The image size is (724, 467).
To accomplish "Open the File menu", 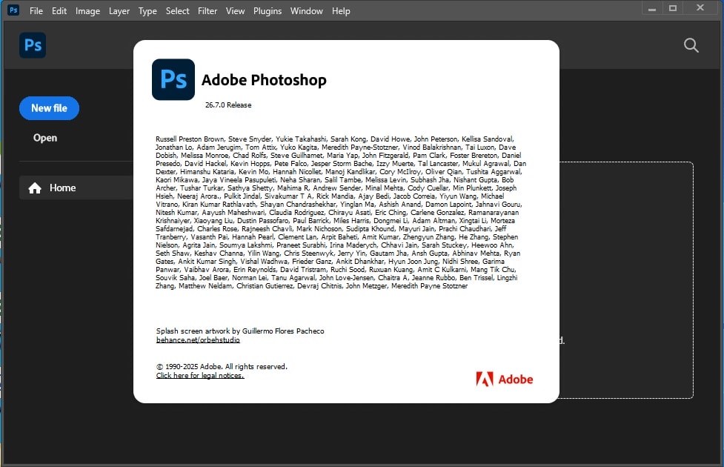I will 36,10.
